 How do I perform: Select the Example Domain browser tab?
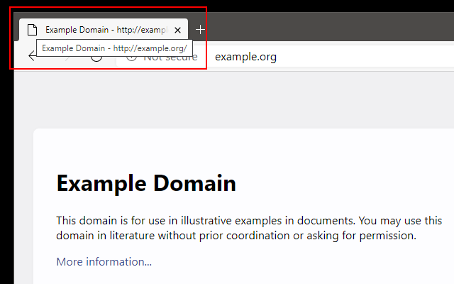[104, 30]
